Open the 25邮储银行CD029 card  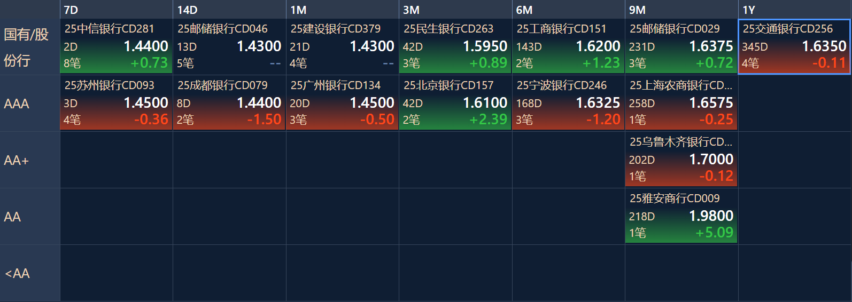pos(681,47)
